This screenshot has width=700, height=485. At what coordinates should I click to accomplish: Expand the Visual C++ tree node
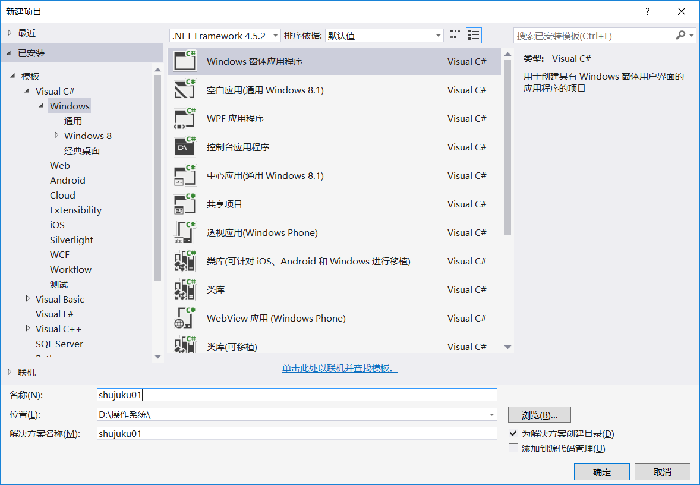click(x=28, y=328)
